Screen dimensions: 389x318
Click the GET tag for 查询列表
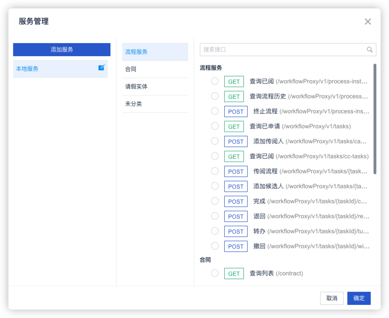pos(234,274)
